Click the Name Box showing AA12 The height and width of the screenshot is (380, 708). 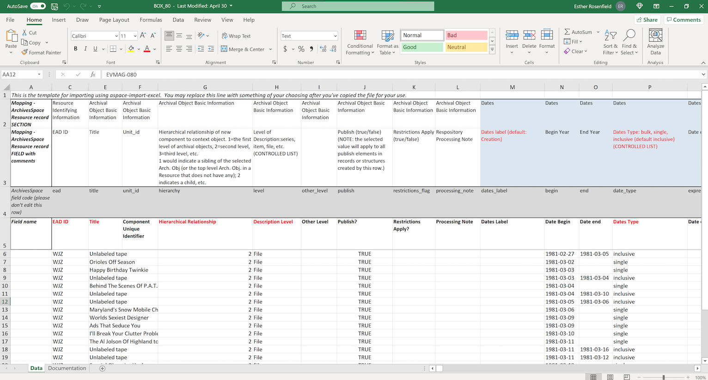coord(18,74)
